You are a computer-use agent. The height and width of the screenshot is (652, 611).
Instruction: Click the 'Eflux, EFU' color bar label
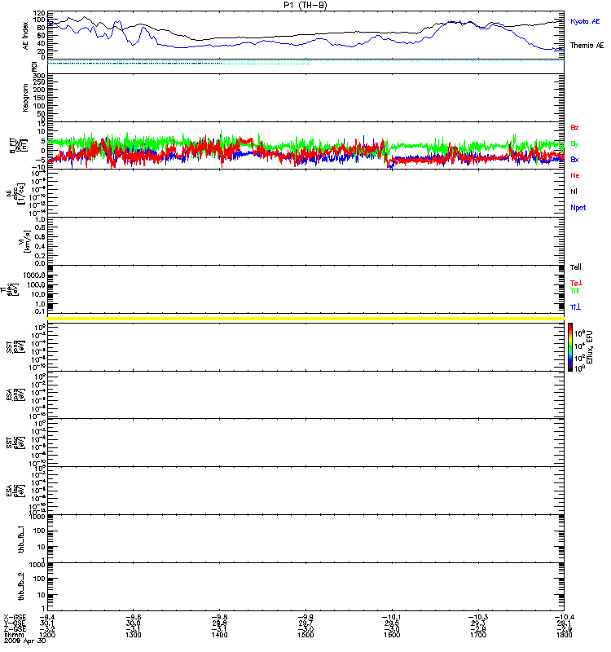(x=590, y=347)
